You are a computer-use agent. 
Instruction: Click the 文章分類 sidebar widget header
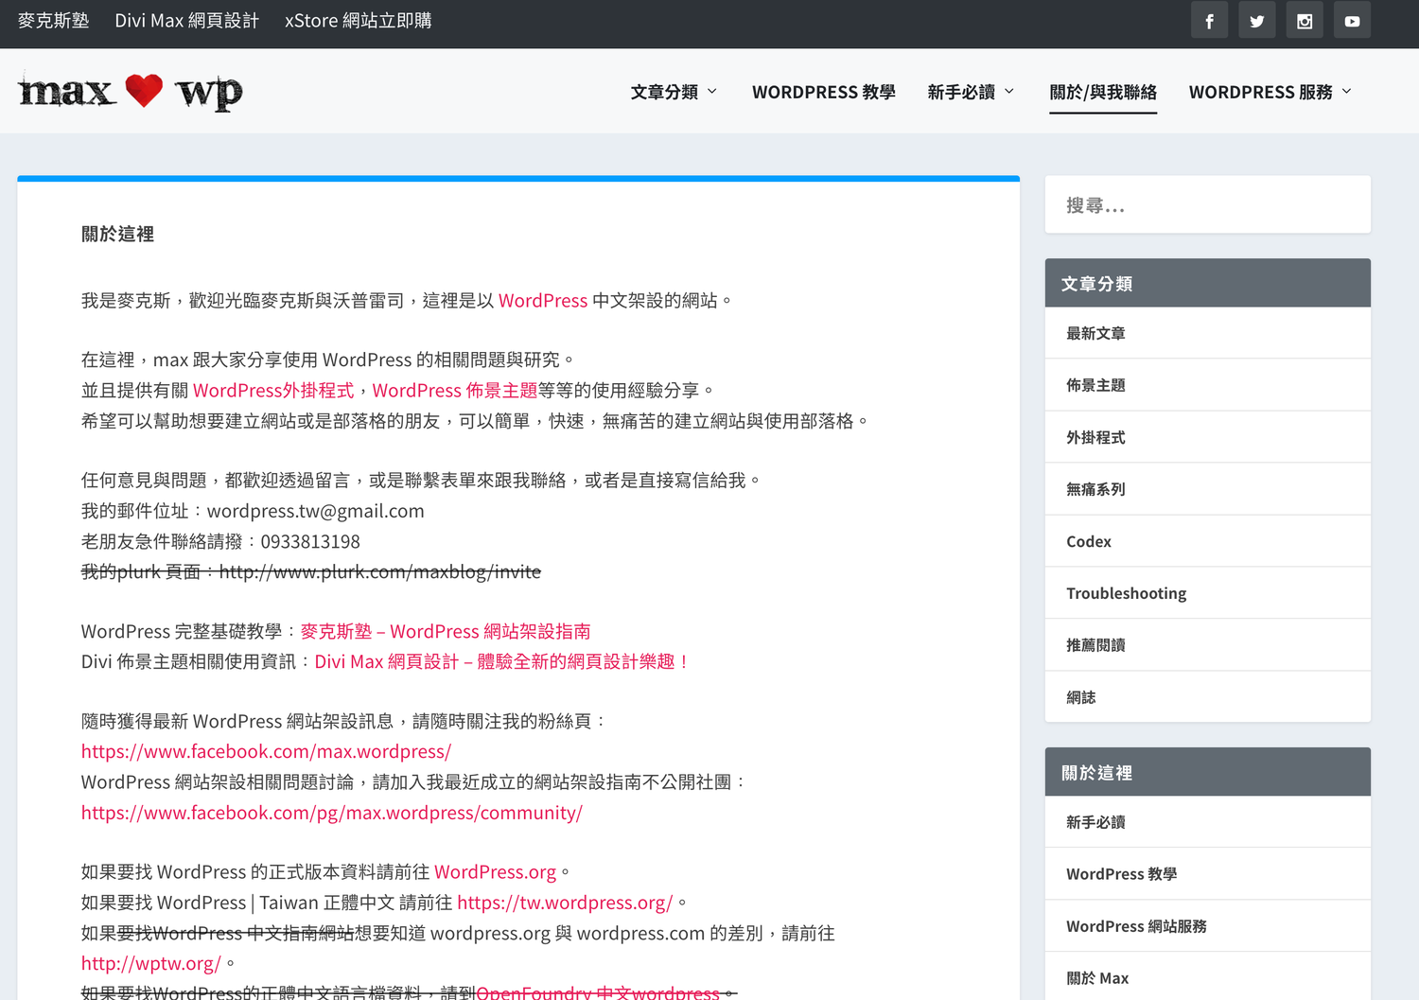click(1207, 283)
